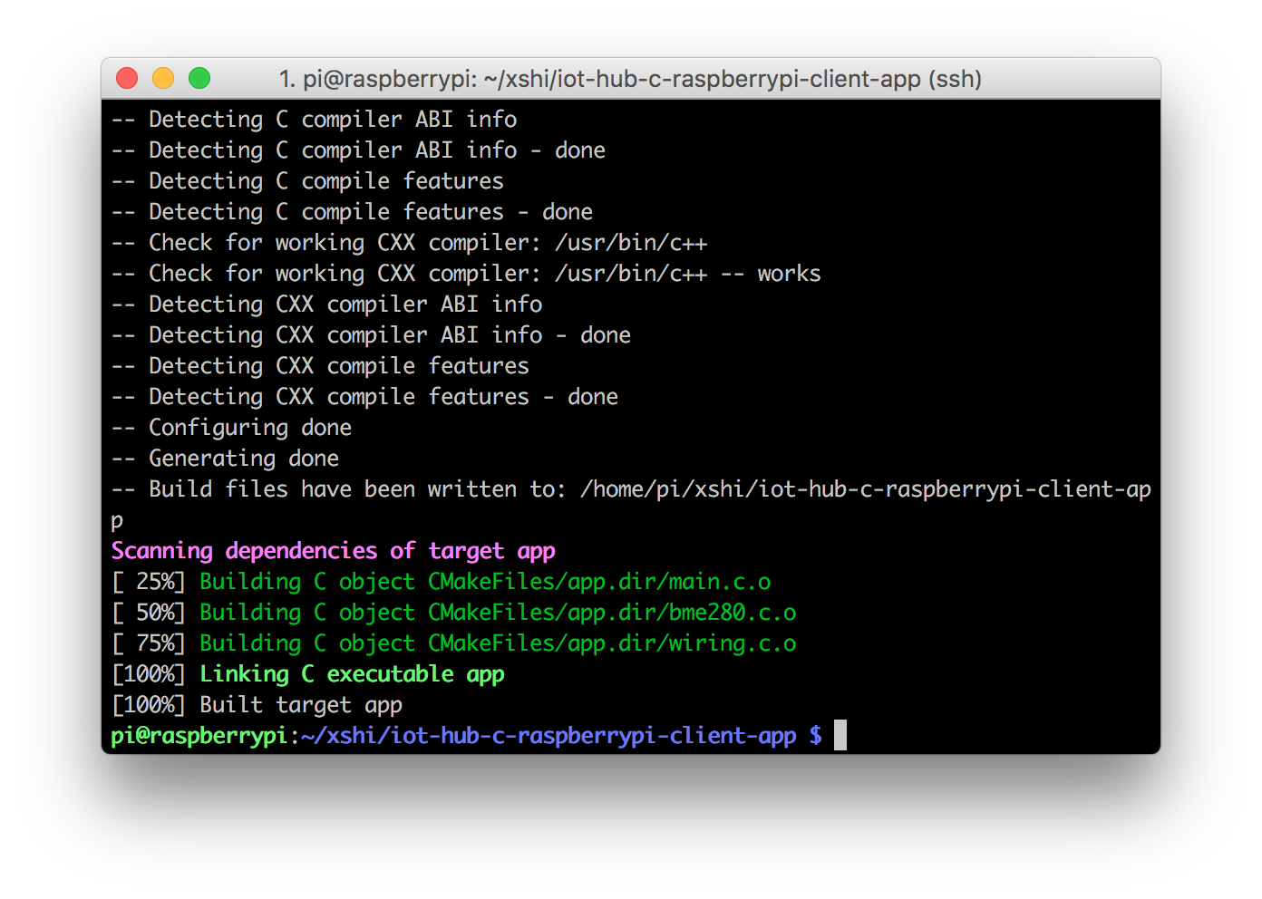
Task: Click the terminal cursor block at prompt
Action: click(x=840, y=735)
